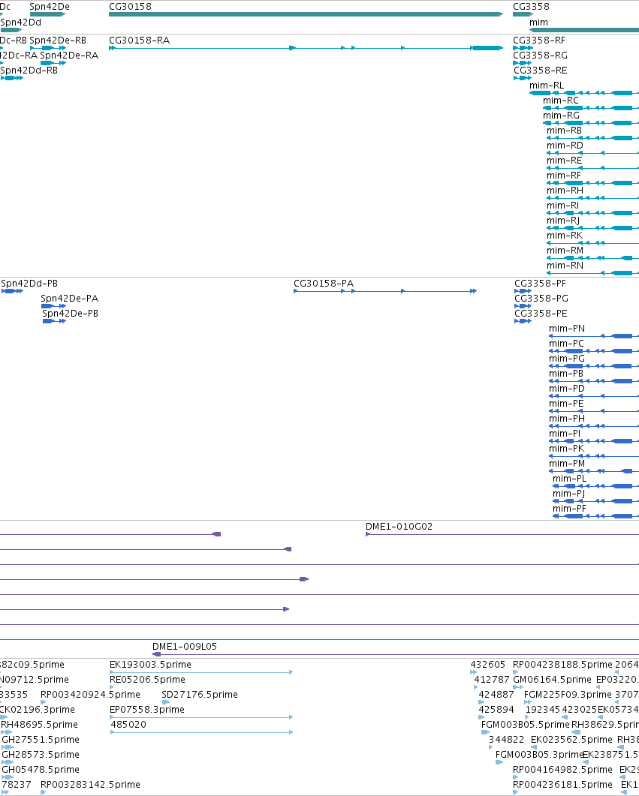Open EST 432605

(x=487, y=665)
